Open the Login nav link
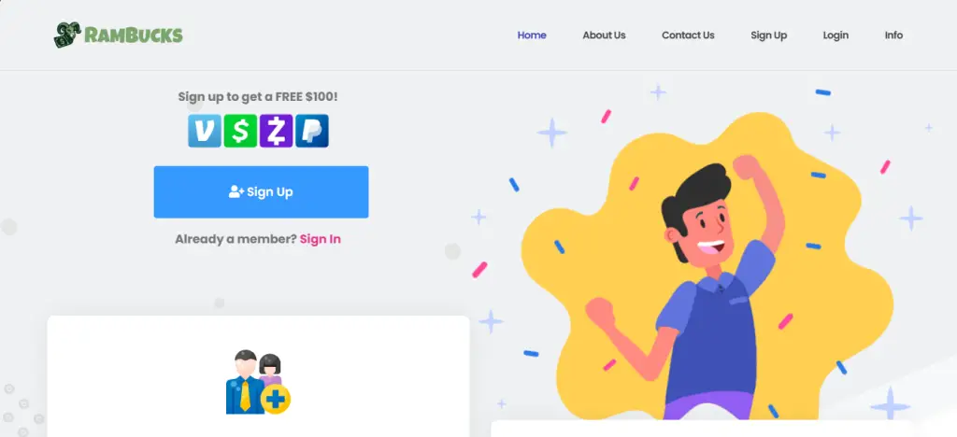This screenshot has width=957, height=437. coord(836,35)
